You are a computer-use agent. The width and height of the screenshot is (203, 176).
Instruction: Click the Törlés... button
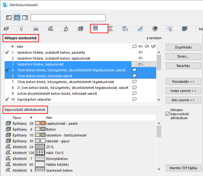coord(183,57)
